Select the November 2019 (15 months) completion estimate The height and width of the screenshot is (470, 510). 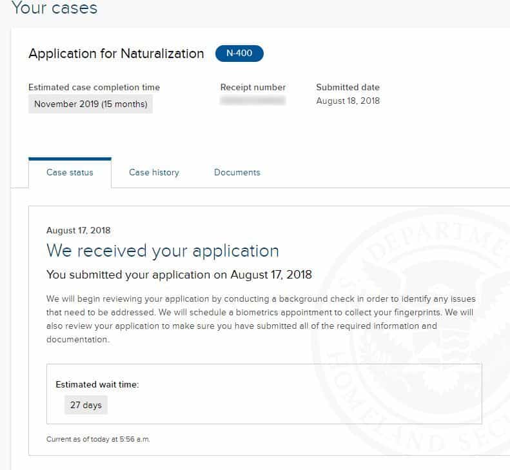(x=90, y=104)
